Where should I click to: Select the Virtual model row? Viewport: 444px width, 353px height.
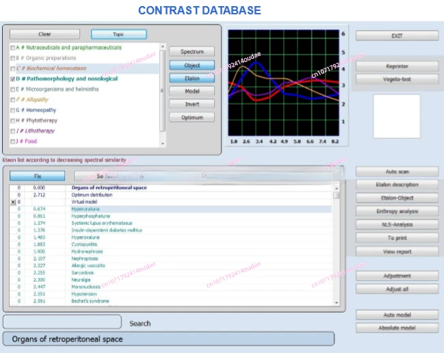coord(171,202)
